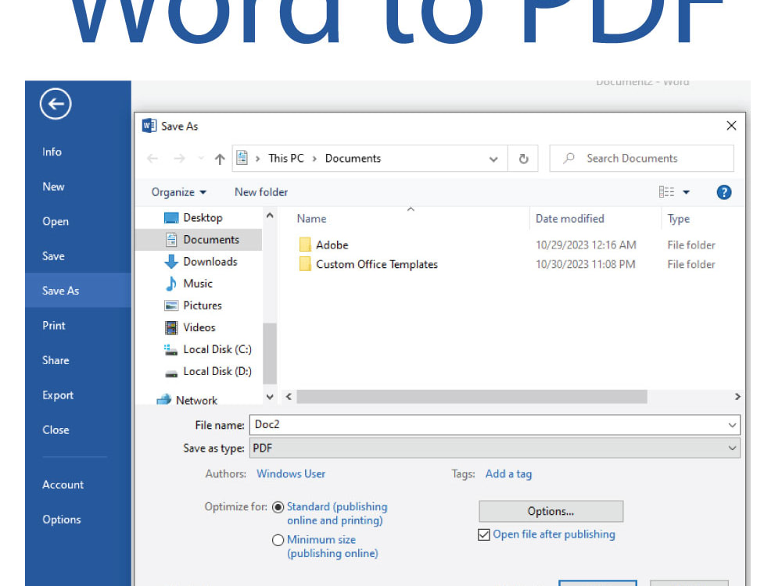
Task: Click the Pictures icon in navigation pane
Action: click(x=171, y=306)
